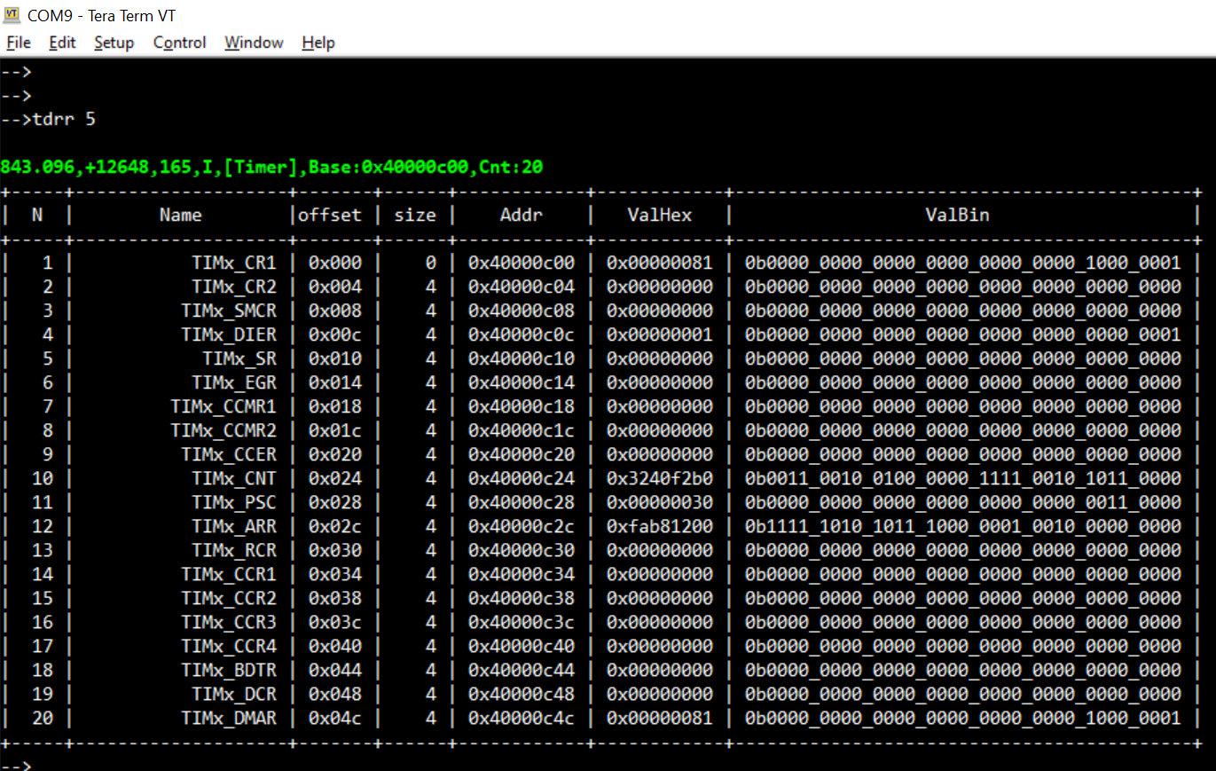Click hex value 0x00000001 of TIMx_DIER
The image size is (1216, 771).
[x=660, y=334]
